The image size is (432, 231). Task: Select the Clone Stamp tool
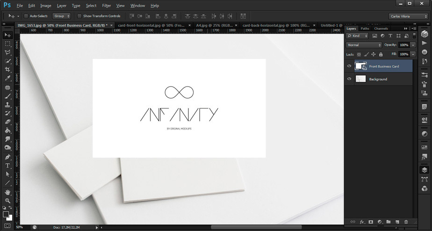click(x=7, y=105)
